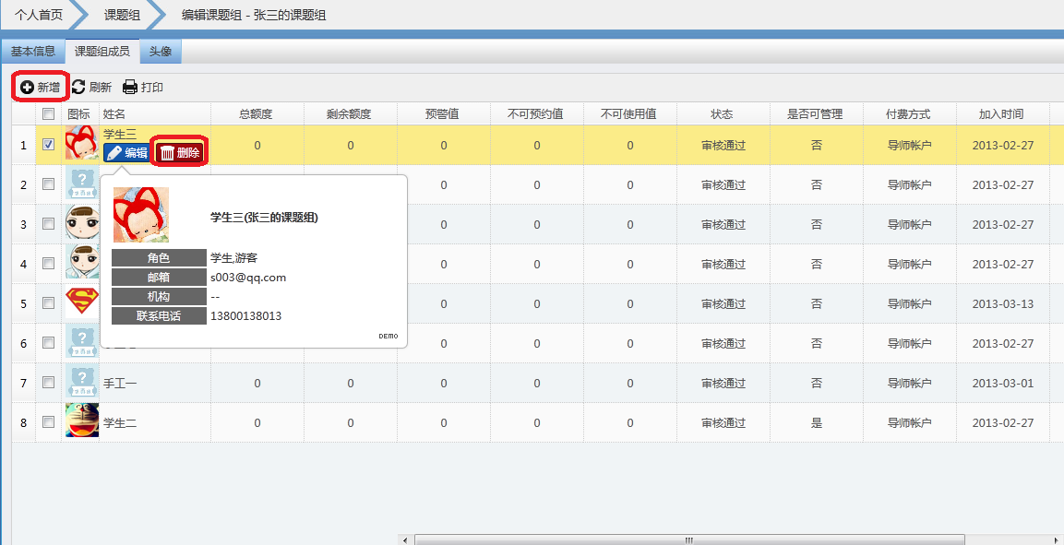Click the Superman avatar in row 5
The image size is (1064, 545).
click(x=81, y=303)
